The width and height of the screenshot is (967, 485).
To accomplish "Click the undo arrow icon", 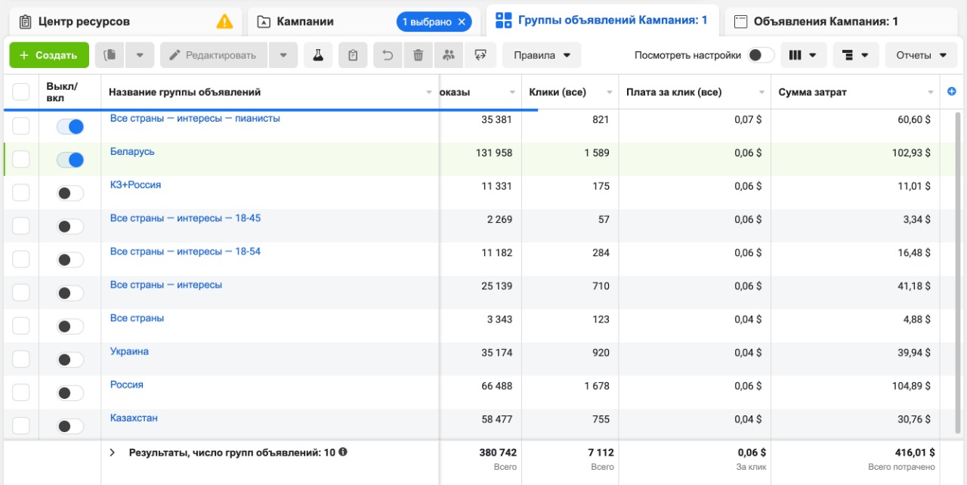I will 388,55.
